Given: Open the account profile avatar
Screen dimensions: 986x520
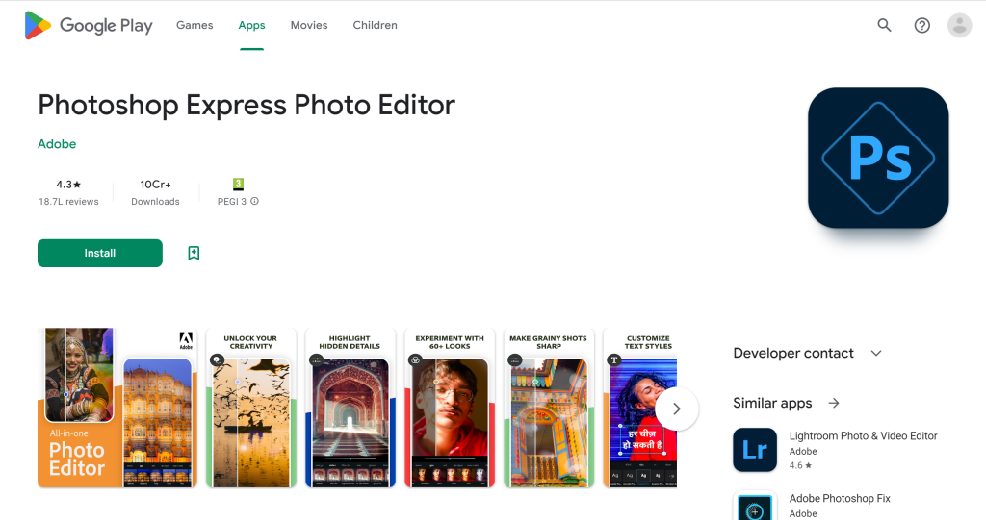Looking at the screenshot, I should (960, 25).
